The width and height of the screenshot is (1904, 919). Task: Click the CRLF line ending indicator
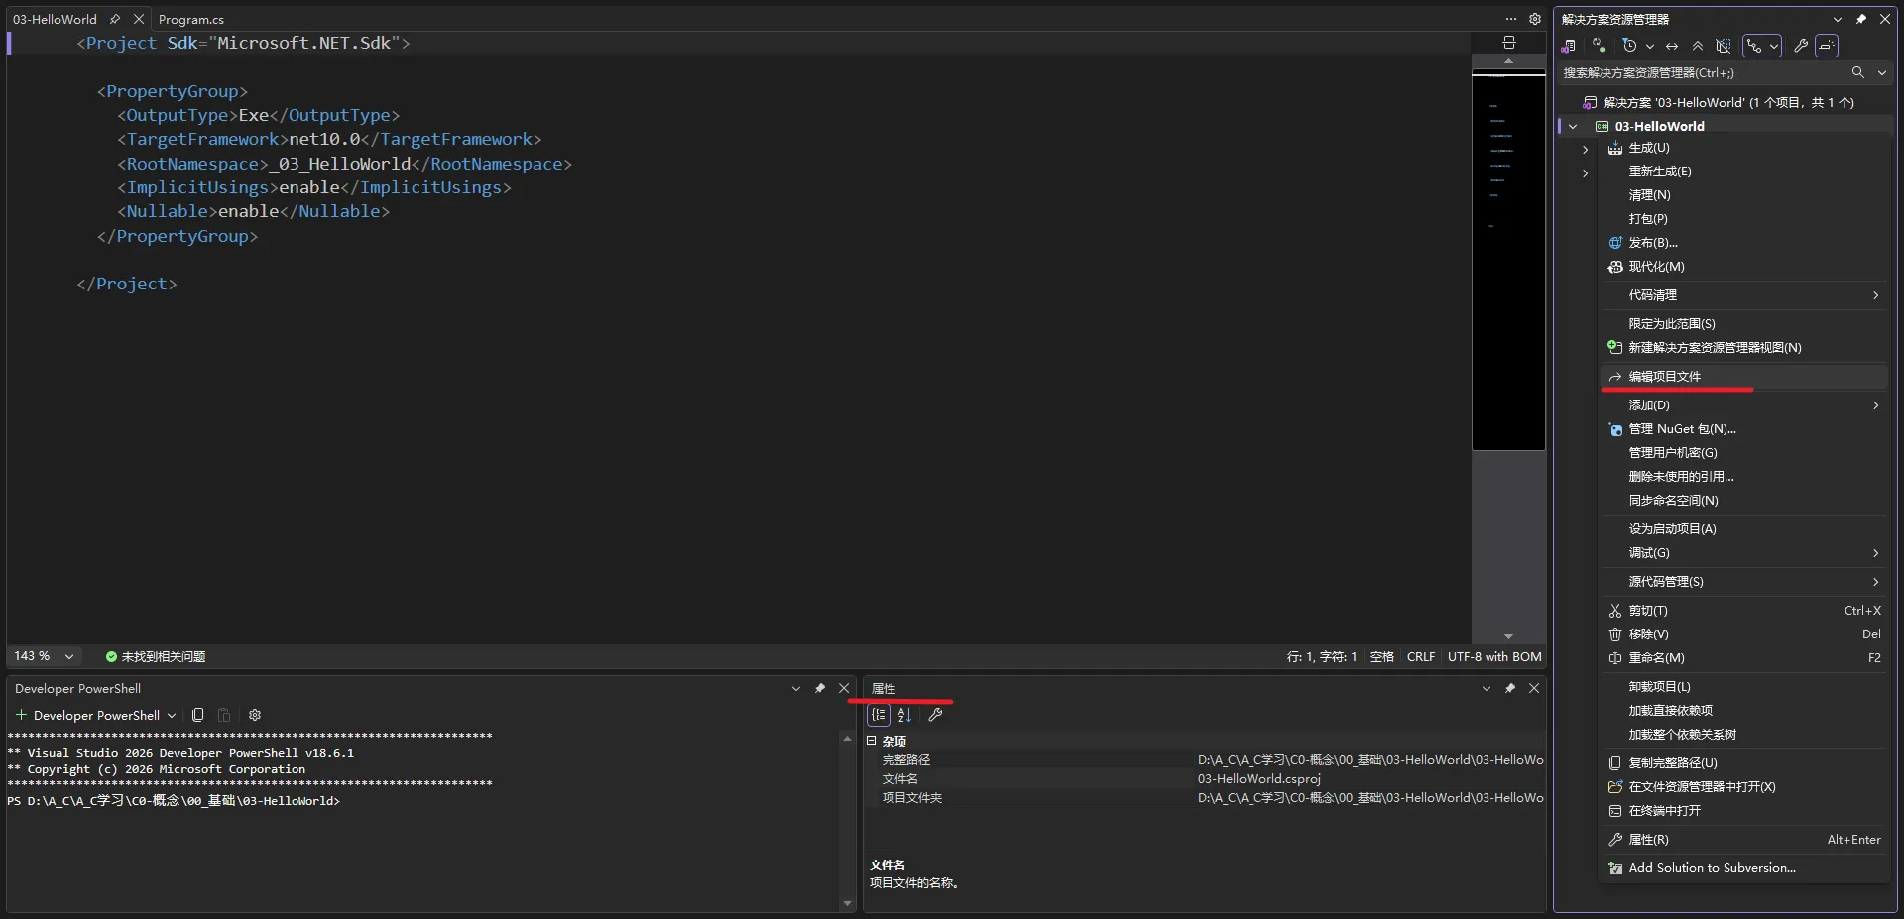pos(1421,656)
